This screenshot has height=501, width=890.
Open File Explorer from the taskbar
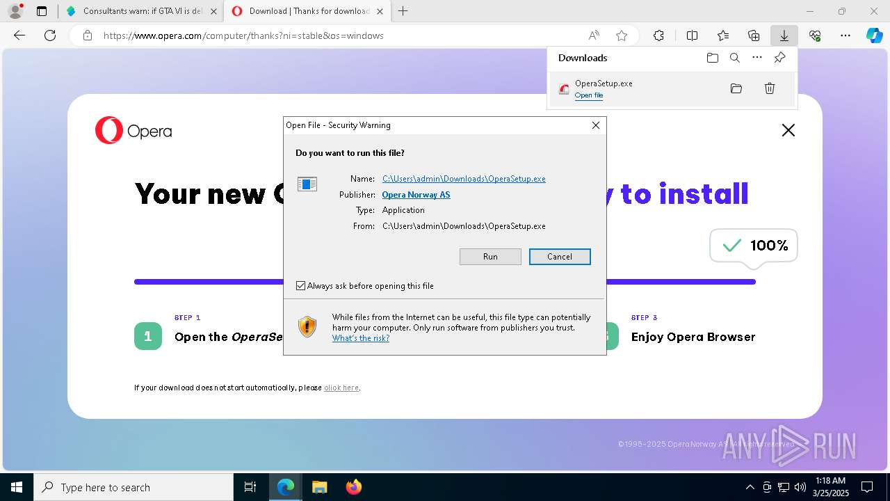point(319,487)
